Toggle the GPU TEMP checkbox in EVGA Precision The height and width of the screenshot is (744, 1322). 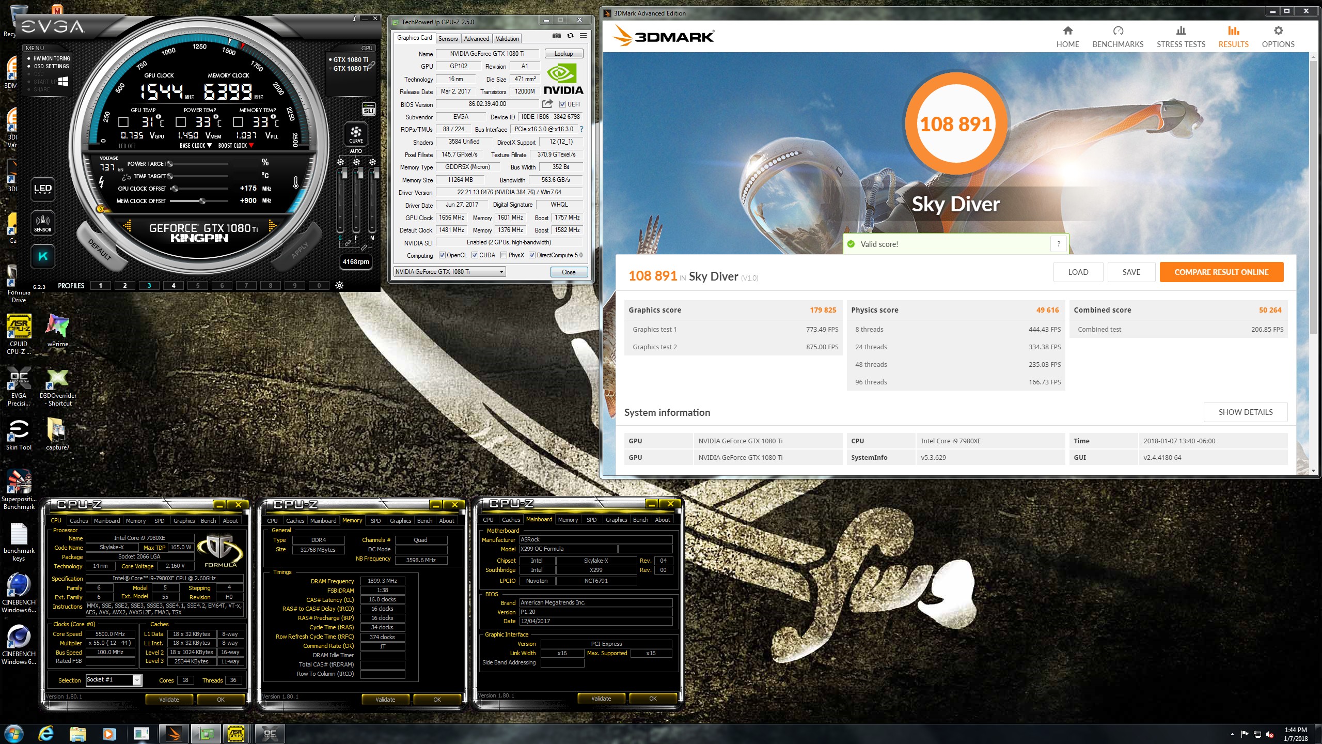123,122
